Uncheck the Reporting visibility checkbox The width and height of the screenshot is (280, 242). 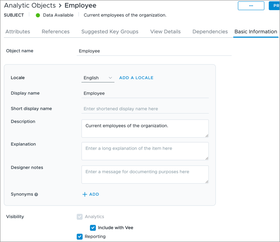click(x=79, y=236)
